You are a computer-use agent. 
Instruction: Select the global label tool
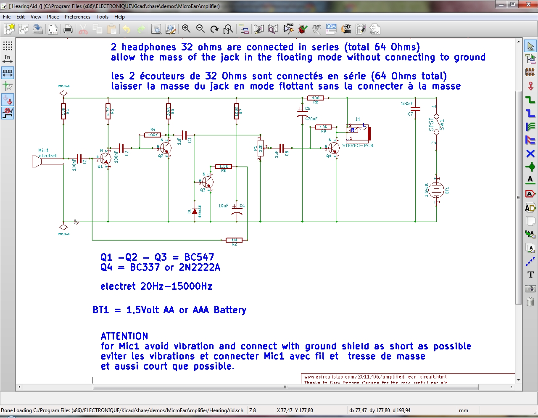(530, 194)
